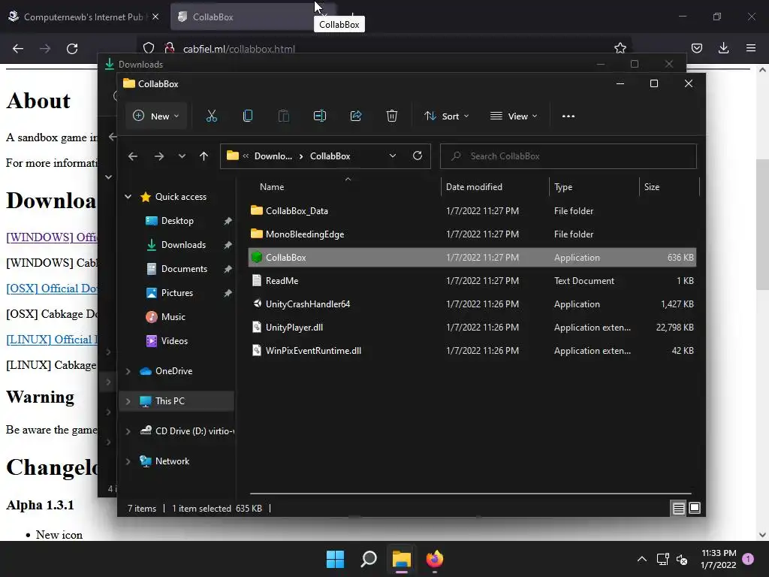Sort by Type column header
The height and width of the screenshot is (577, 769).
[x=563, y=187]
